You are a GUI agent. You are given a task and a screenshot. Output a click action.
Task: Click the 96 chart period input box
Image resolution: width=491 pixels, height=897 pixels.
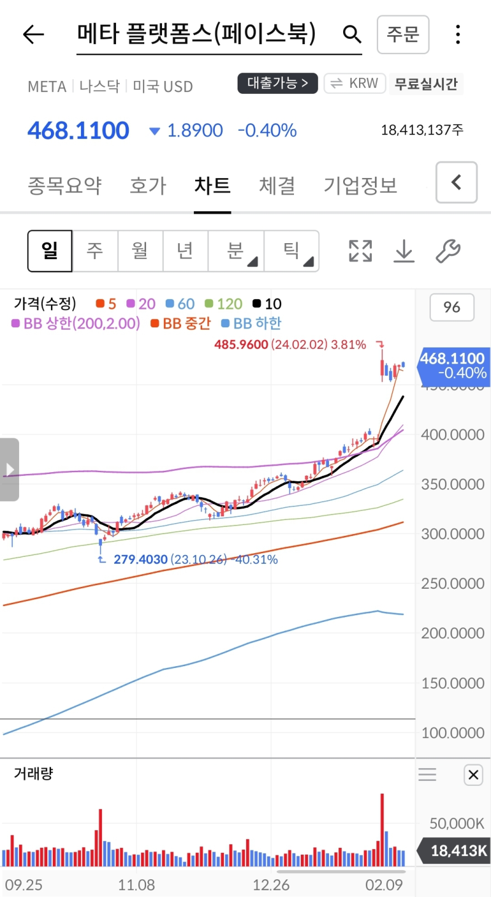point(452,308)
